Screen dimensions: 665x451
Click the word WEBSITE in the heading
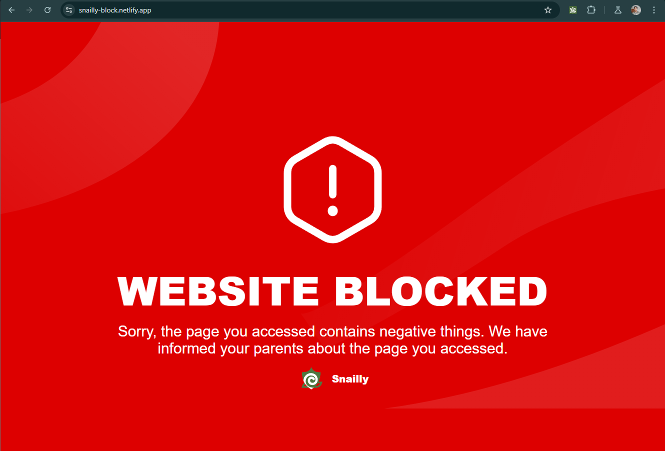click(218, 291)
